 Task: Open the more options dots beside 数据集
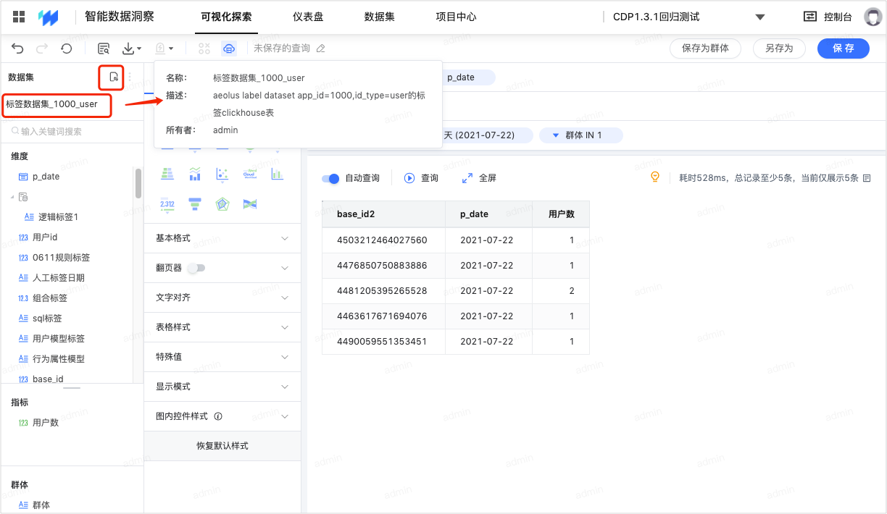pyautogui.click(x=130, y=77)
